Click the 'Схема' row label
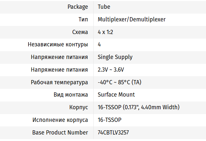206x141 pixels. point(80,32)
